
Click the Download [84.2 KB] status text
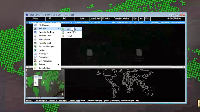pyautogui.click(x=130, y=100)
